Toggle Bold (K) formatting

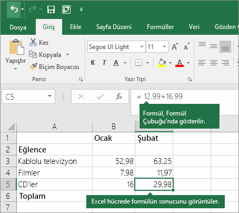coord(93,63)
